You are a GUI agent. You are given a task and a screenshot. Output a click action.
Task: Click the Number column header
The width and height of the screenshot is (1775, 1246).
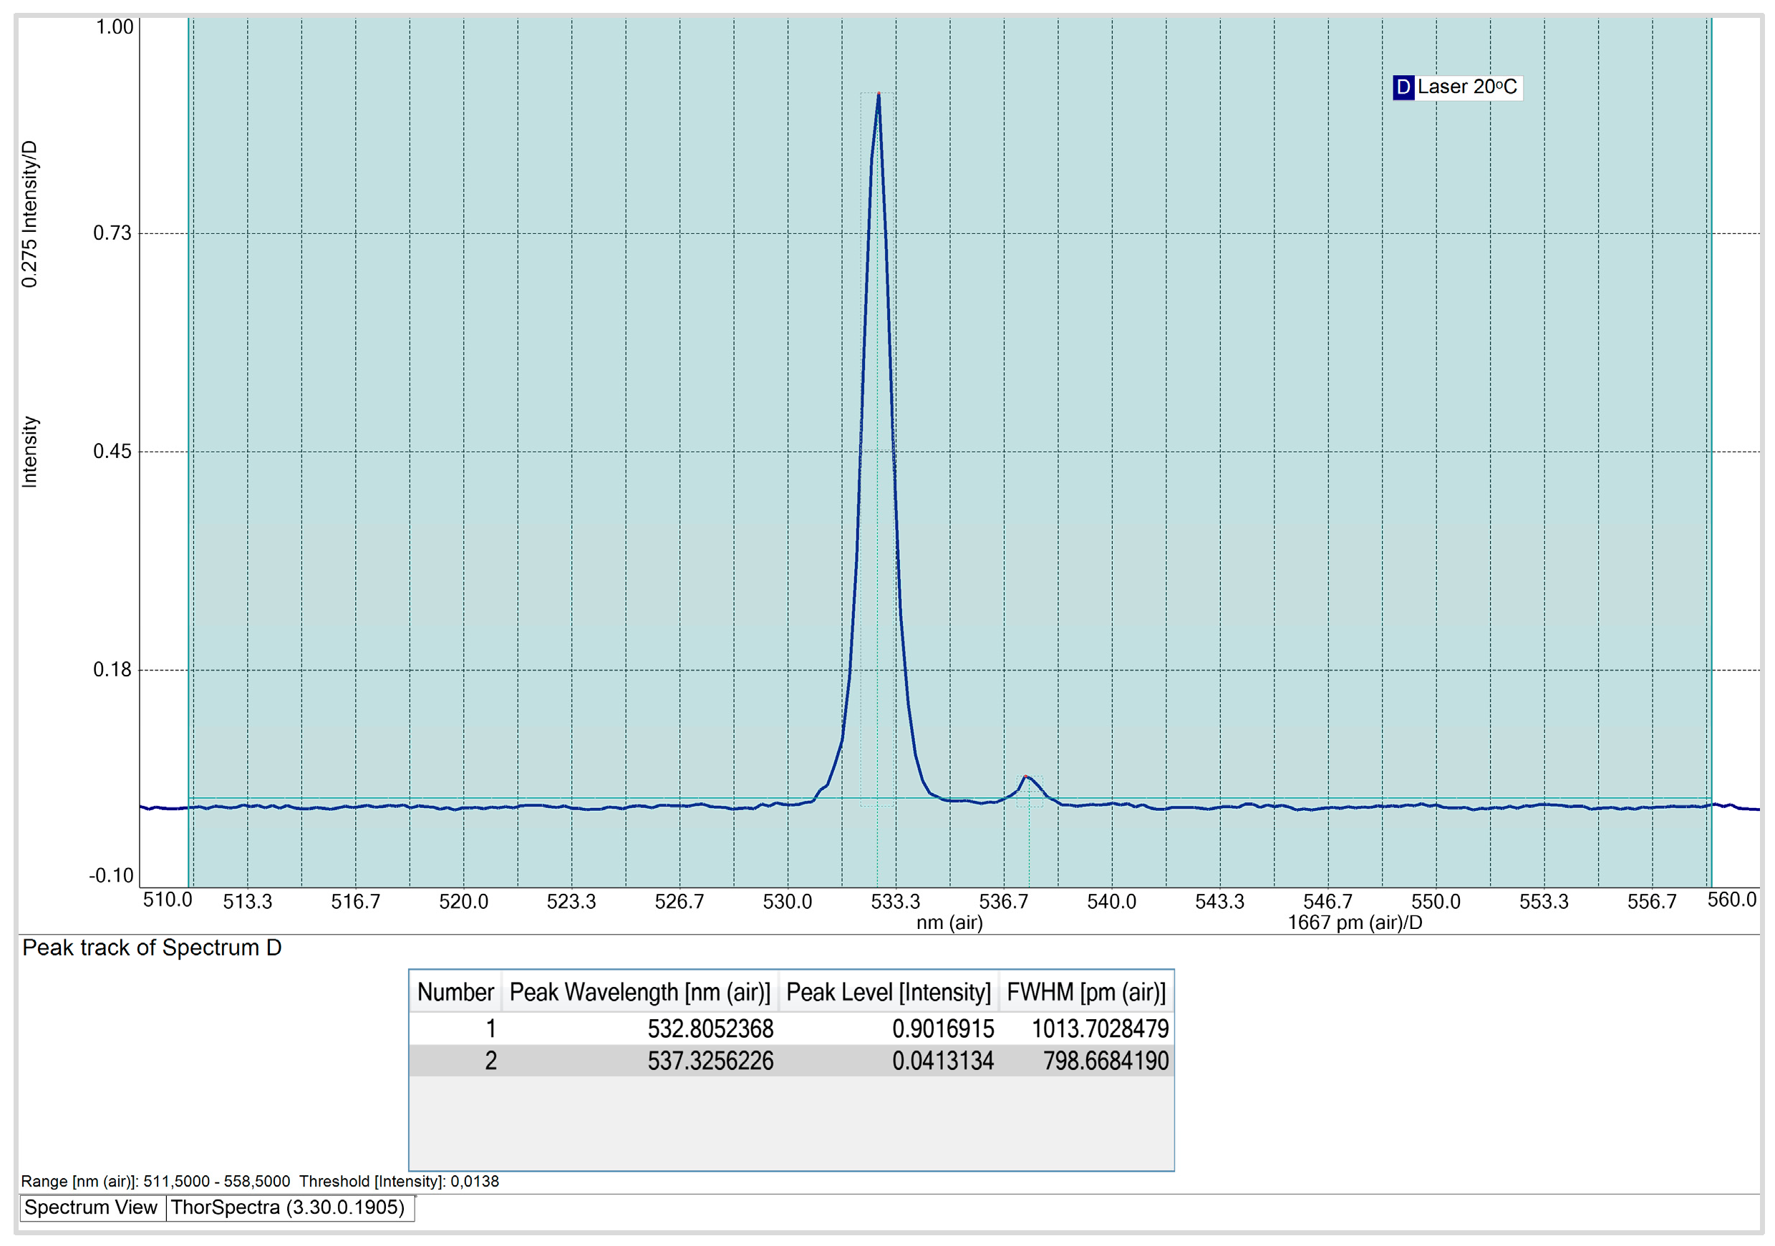click(455, 992)
